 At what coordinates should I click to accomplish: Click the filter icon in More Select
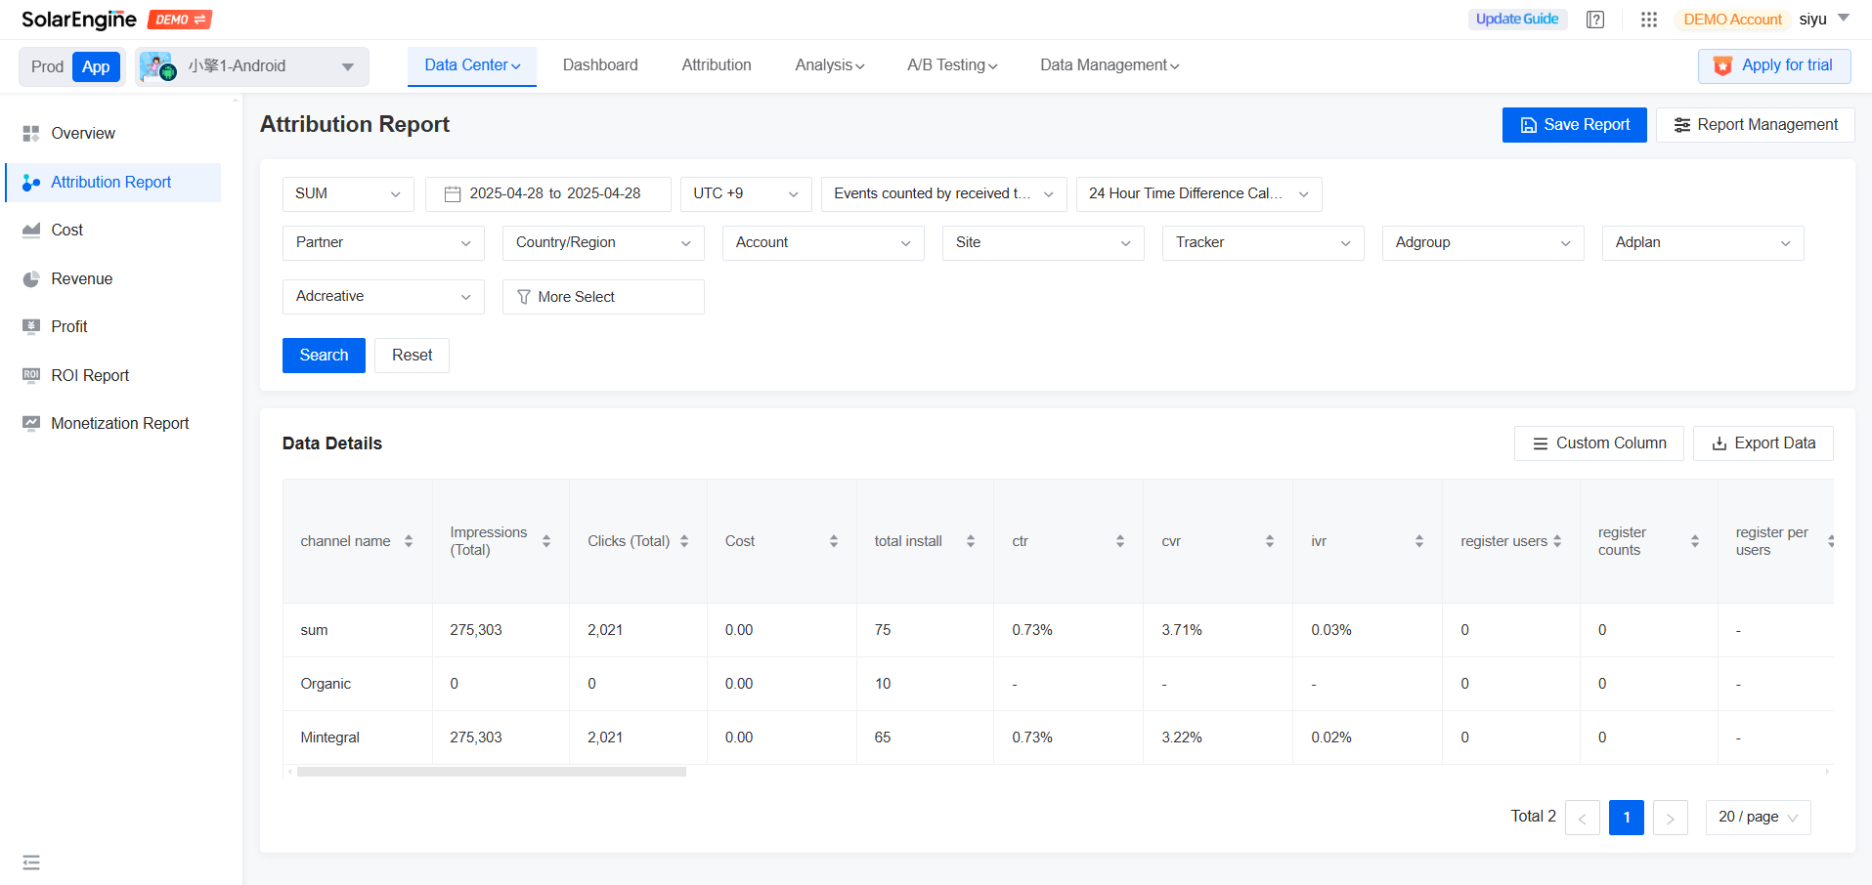tap(524, 296)
